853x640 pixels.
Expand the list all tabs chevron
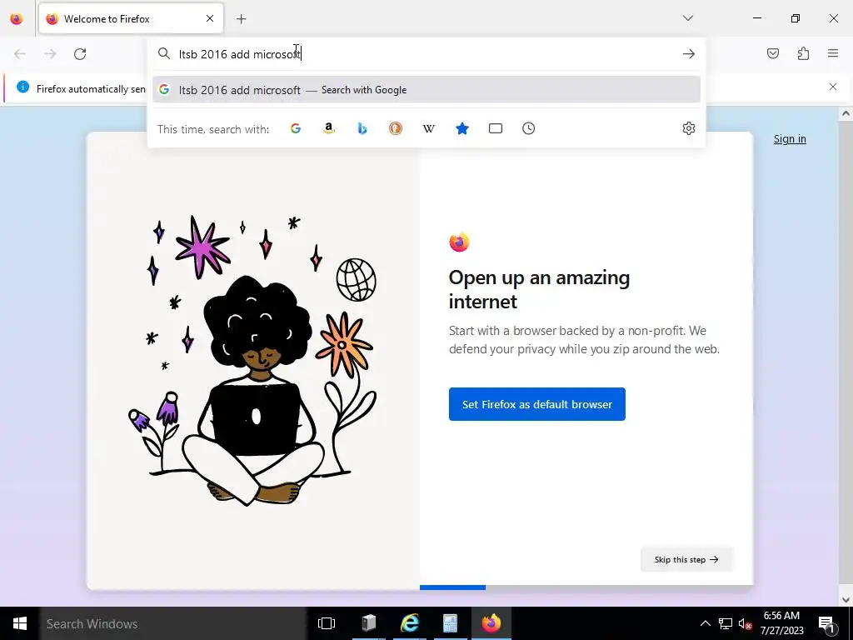pos(687,18)
